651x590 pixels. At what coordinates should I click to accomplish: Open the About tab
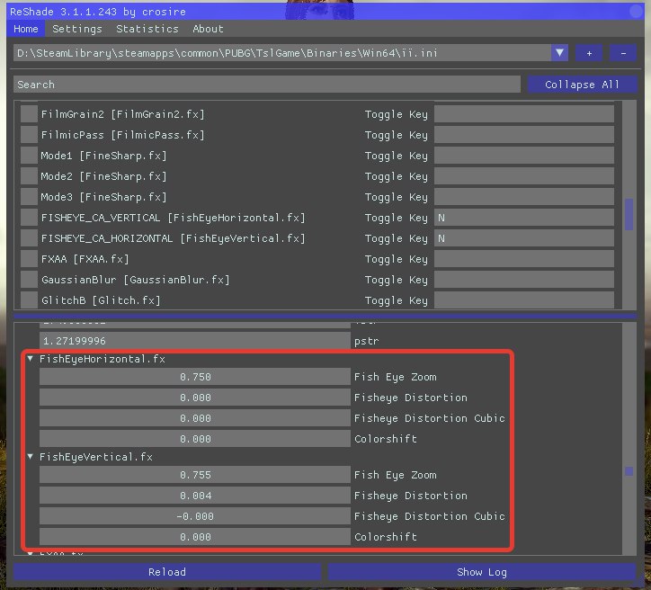coord(208,29)
